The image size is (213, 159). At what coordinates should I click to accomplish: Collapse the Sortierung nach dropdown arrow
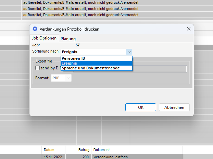tap(129, 52)
